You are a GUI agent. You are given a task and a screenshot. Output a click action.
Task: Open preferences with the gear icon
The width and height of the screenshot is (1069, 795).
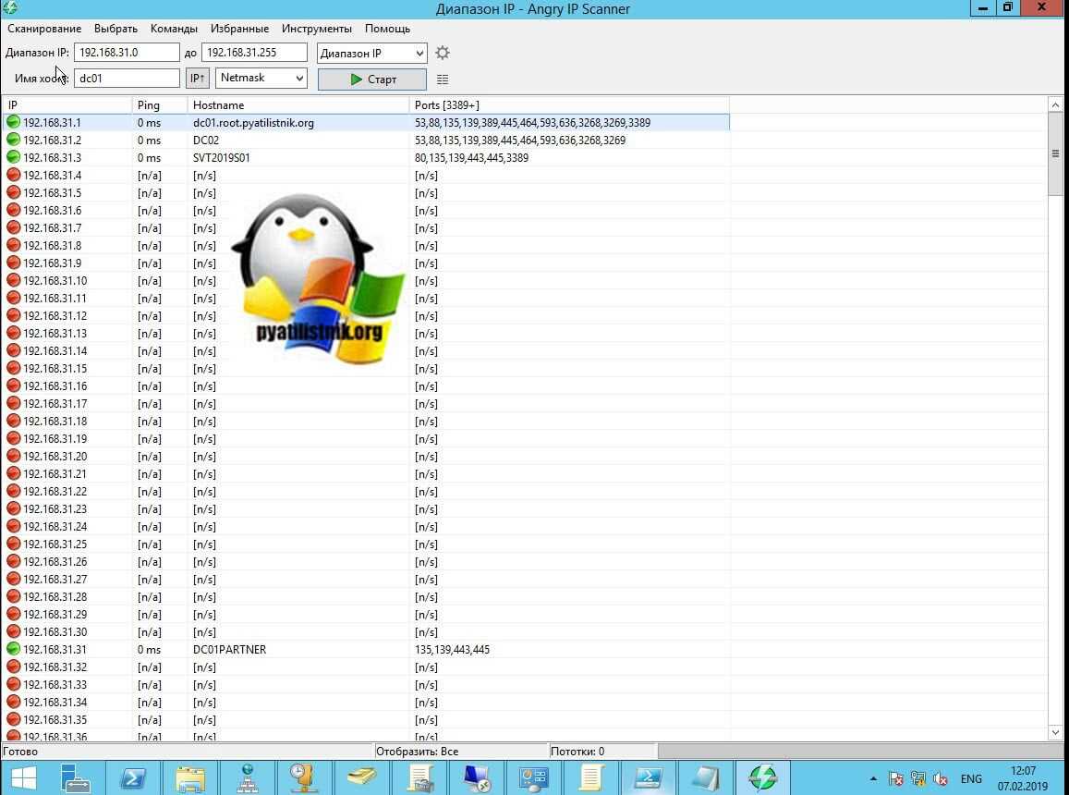(x=443, y=53)
